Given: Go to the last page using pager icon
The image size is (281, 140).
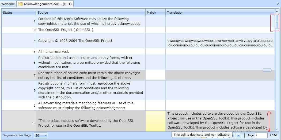Looking at the screenshot, I should coord(238,135).
